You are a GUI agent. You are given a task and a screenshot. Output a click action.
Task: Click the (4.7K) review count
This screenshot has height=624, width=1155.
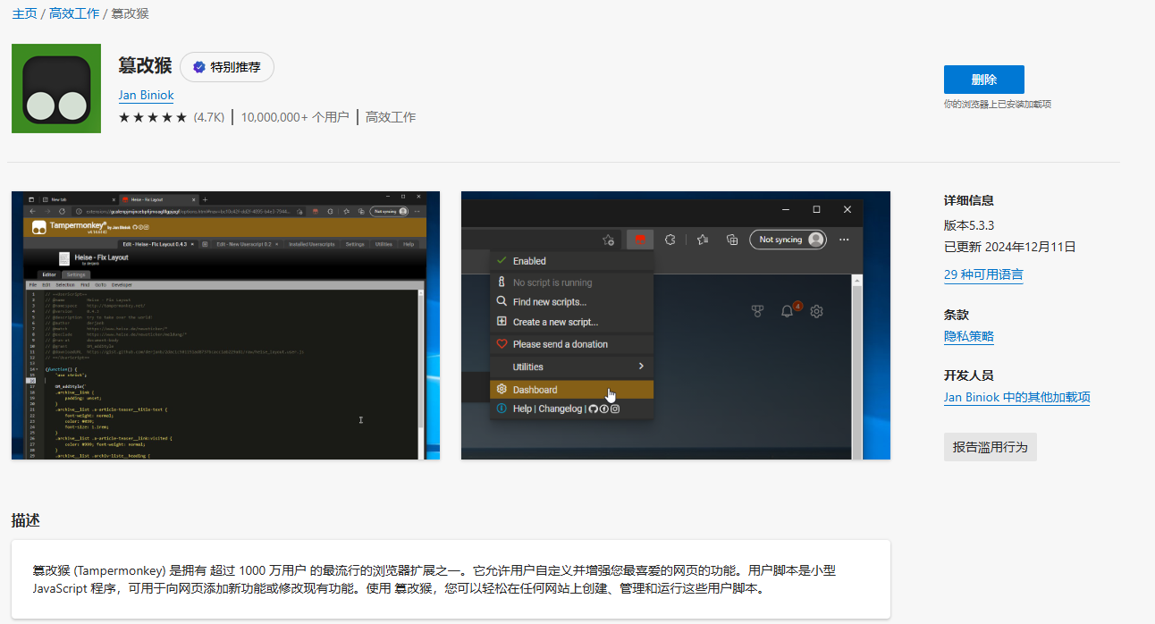tap(209, 117)
